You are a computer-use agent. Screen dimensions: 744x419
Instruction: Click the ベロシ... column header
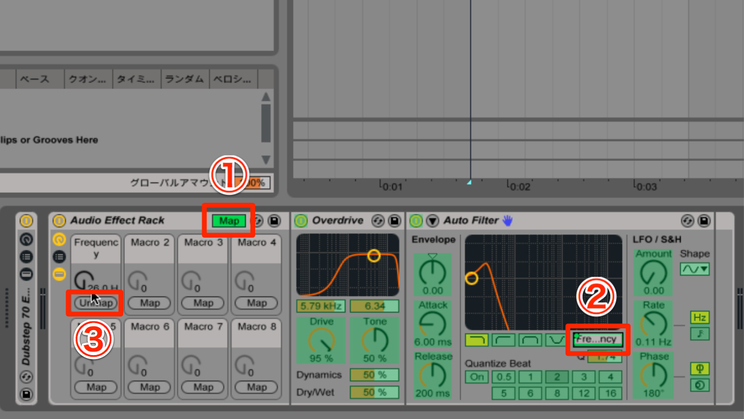[233, 78]
